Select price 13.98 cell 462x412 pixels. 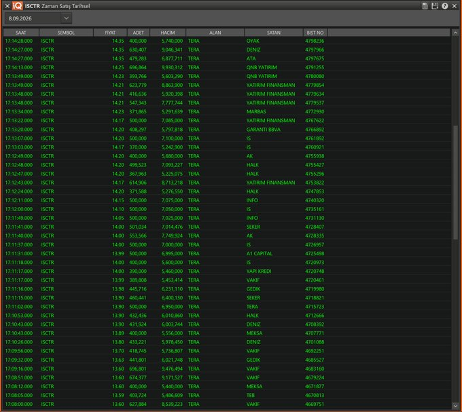118,288
